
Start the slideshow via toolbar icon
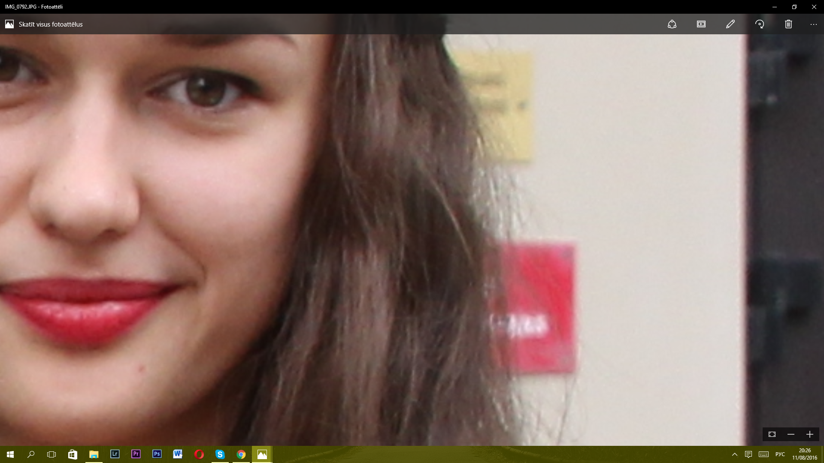(x=701, y=24)
